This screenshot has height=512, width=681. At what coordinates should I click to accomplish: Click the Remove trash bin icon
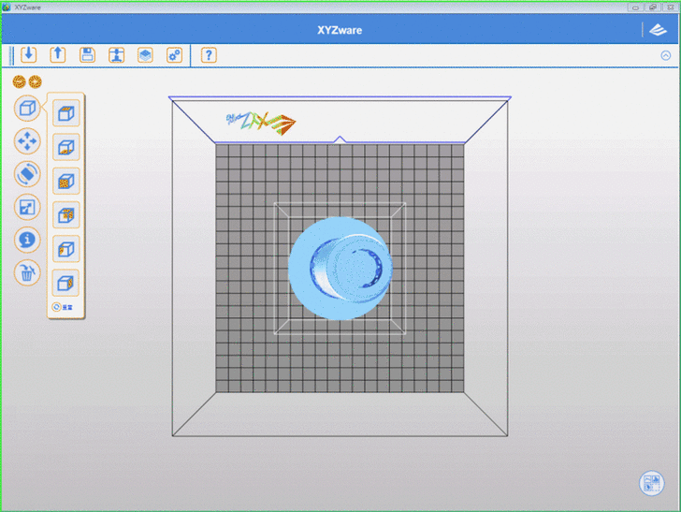click(x=27, y=273)
